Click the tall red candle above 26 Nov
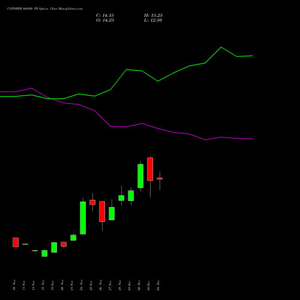The width and height of the screenshot is (300, 300). tap(102, 211)
